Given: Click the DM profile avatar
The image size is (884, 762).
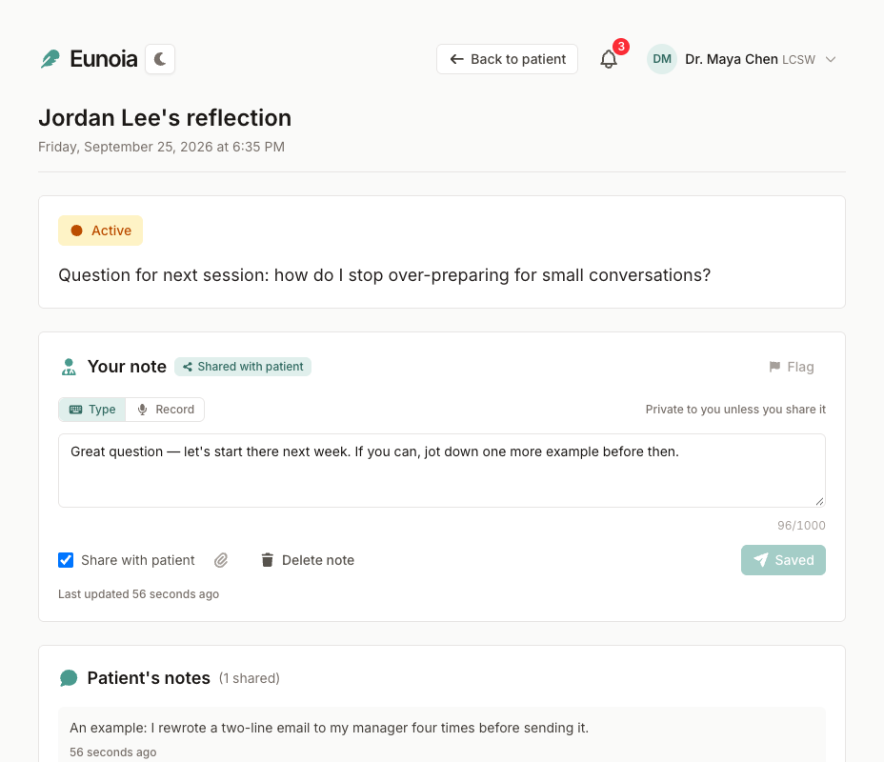Looking at the screenshot, I should (662, 59).
